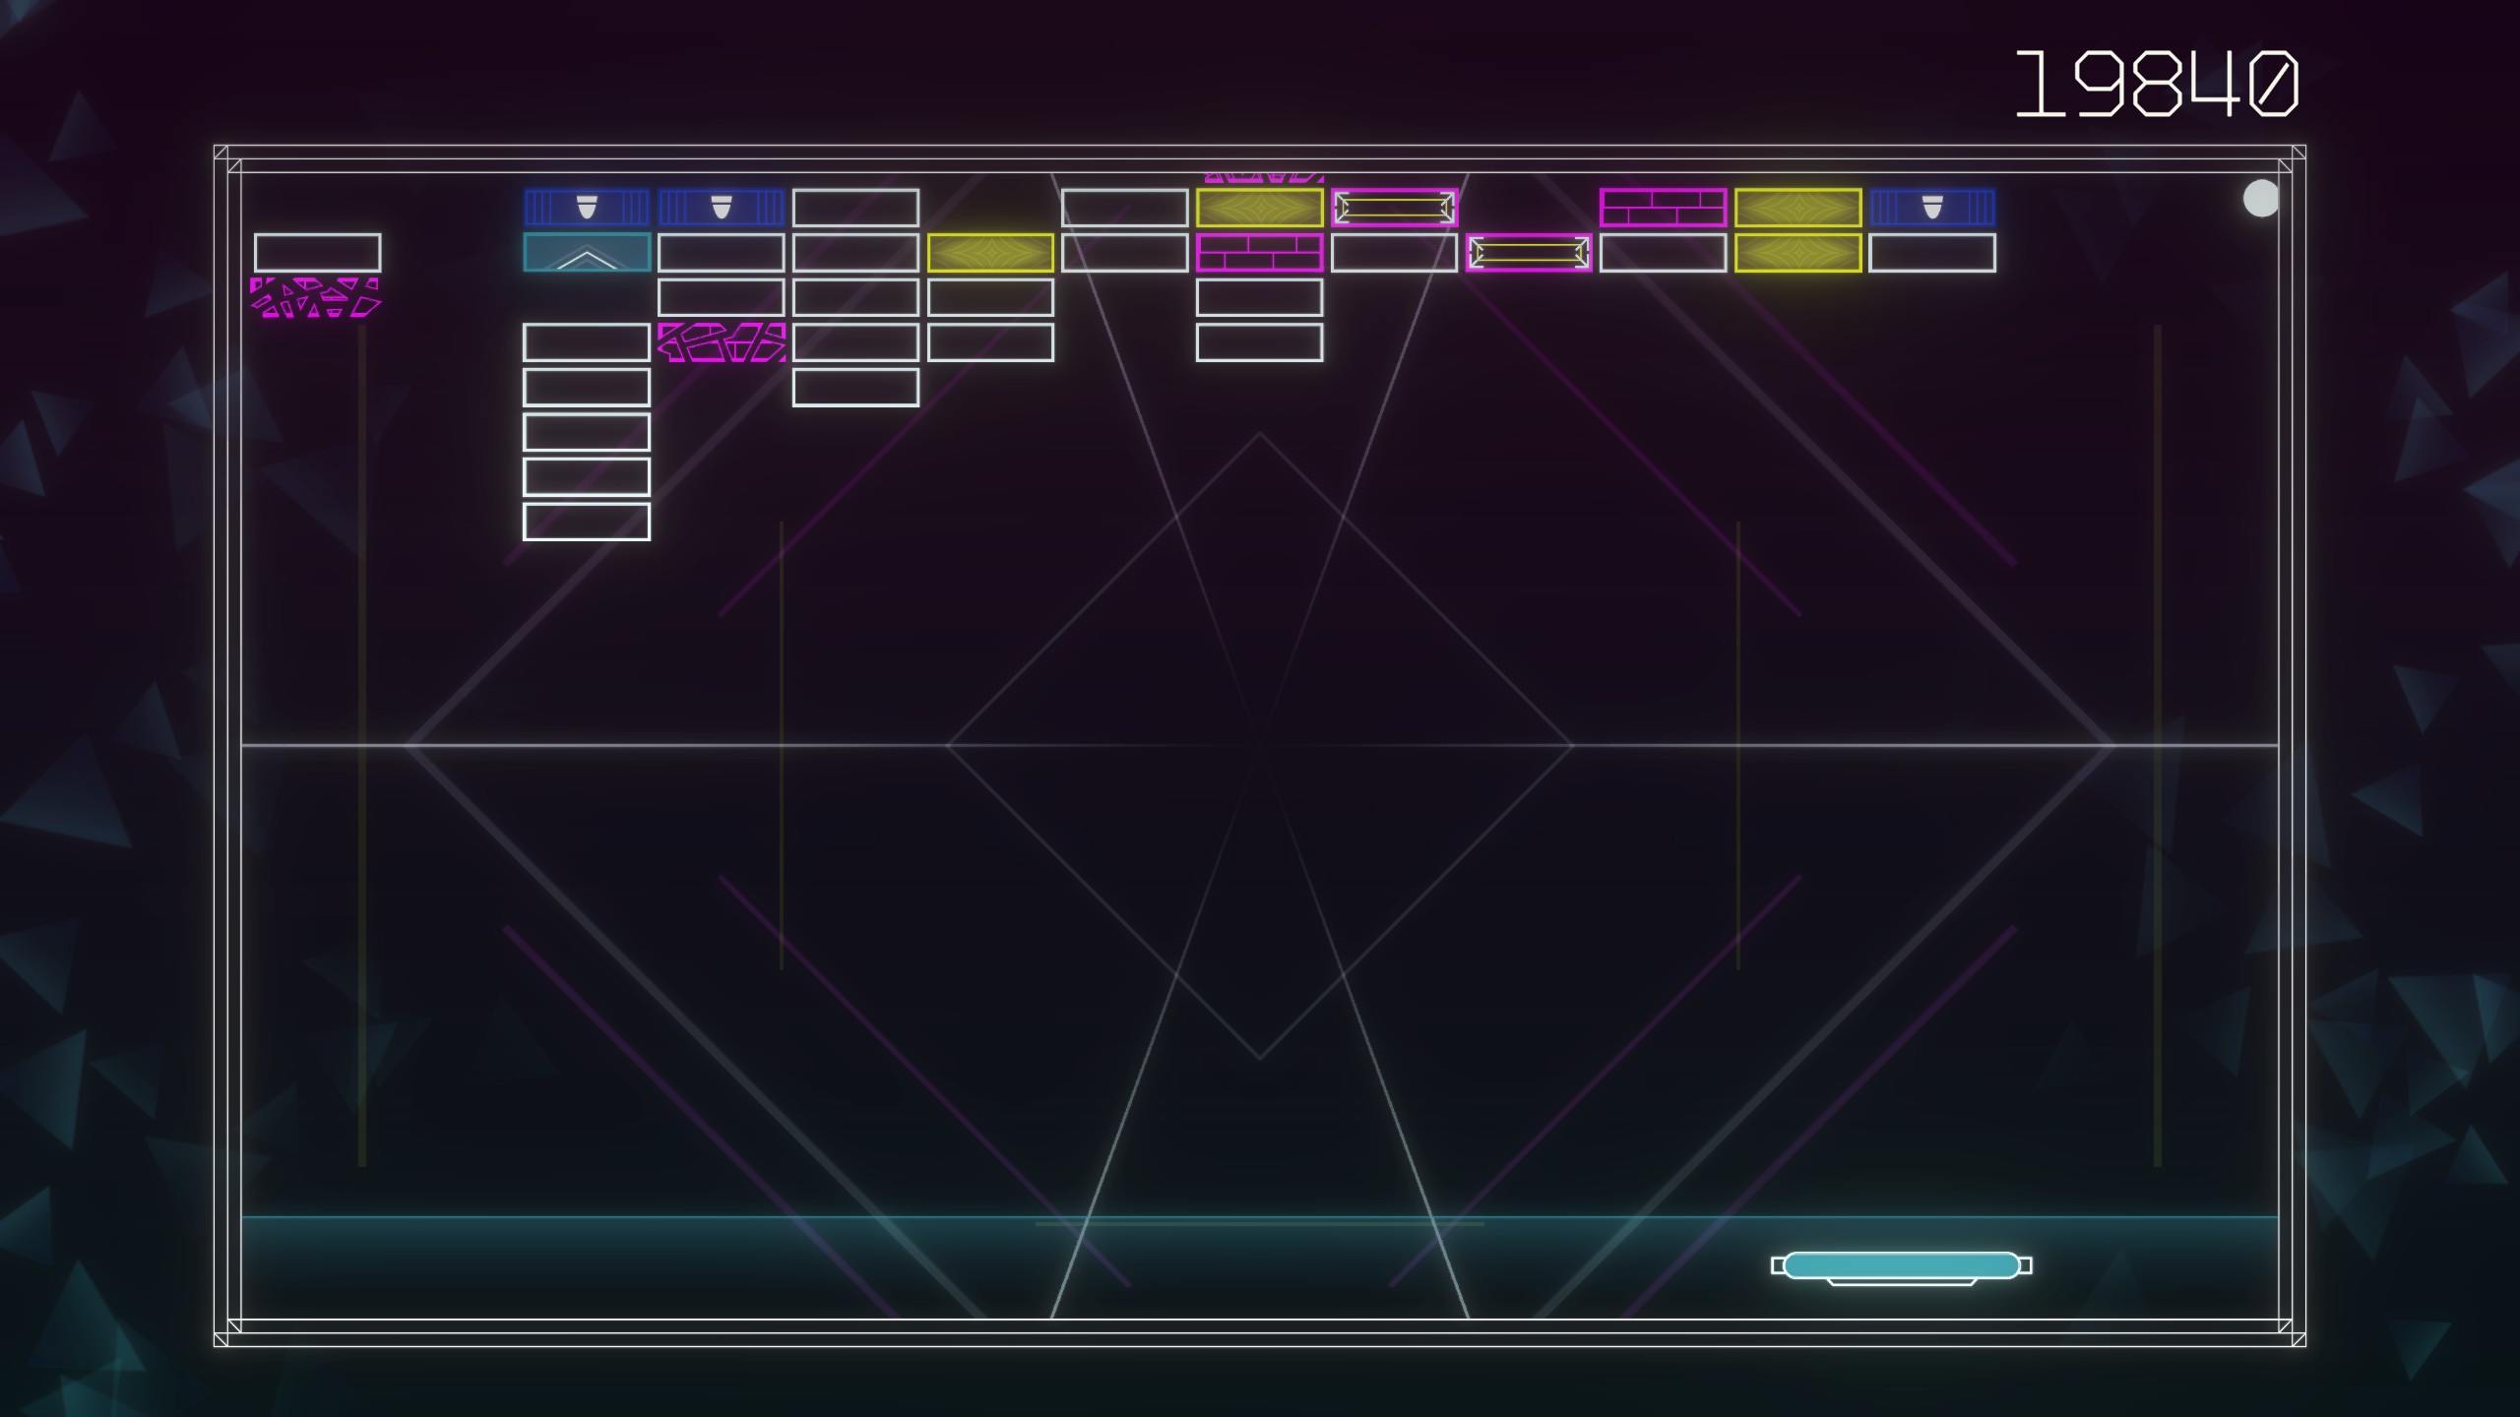Click the cyan paddle at the bottom
The height and width of the screenshot is (1417, 2520).
(1901, 1265)
